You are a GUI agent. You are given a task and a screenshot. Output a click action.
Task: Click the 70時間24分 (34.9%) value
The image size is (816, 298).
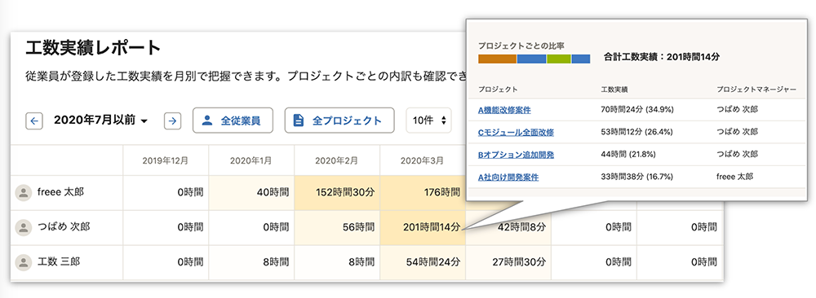[637, 110]
